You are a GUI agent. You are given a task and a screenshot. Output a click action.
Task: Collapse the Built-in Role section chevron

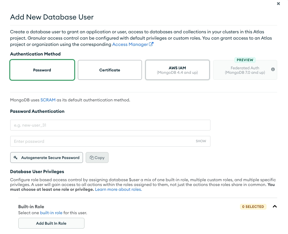click(x=274, y=206)
